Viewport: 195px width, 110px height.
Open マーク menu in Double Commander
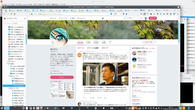click(x=11, y=5)
